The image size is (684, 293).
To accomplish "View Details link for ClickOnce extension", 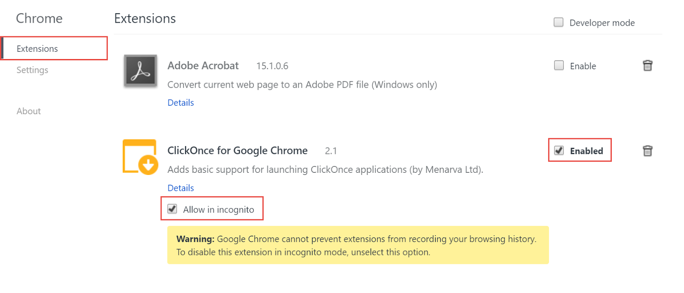I will pos(180,188).
